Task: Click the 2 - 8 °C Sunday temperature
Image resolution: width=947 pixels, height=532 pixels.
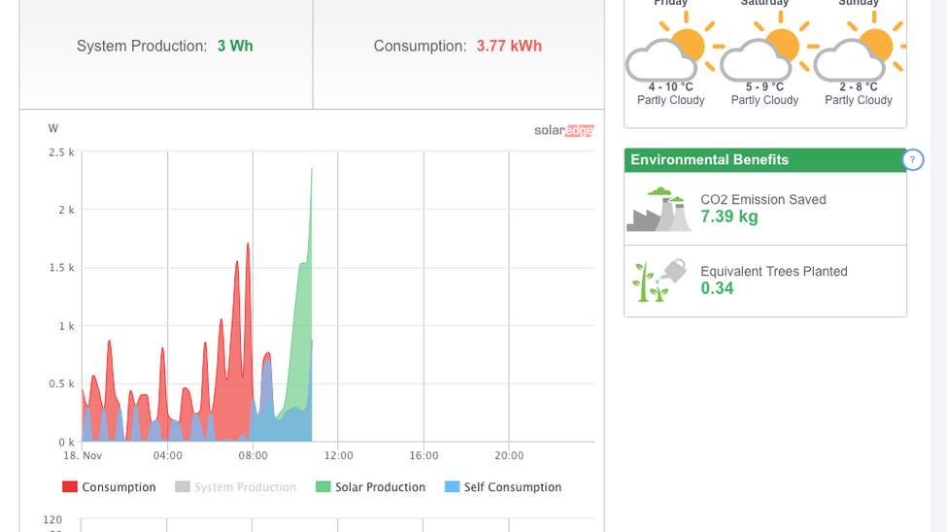Action: pyautogui.click(x=859, y=86)
